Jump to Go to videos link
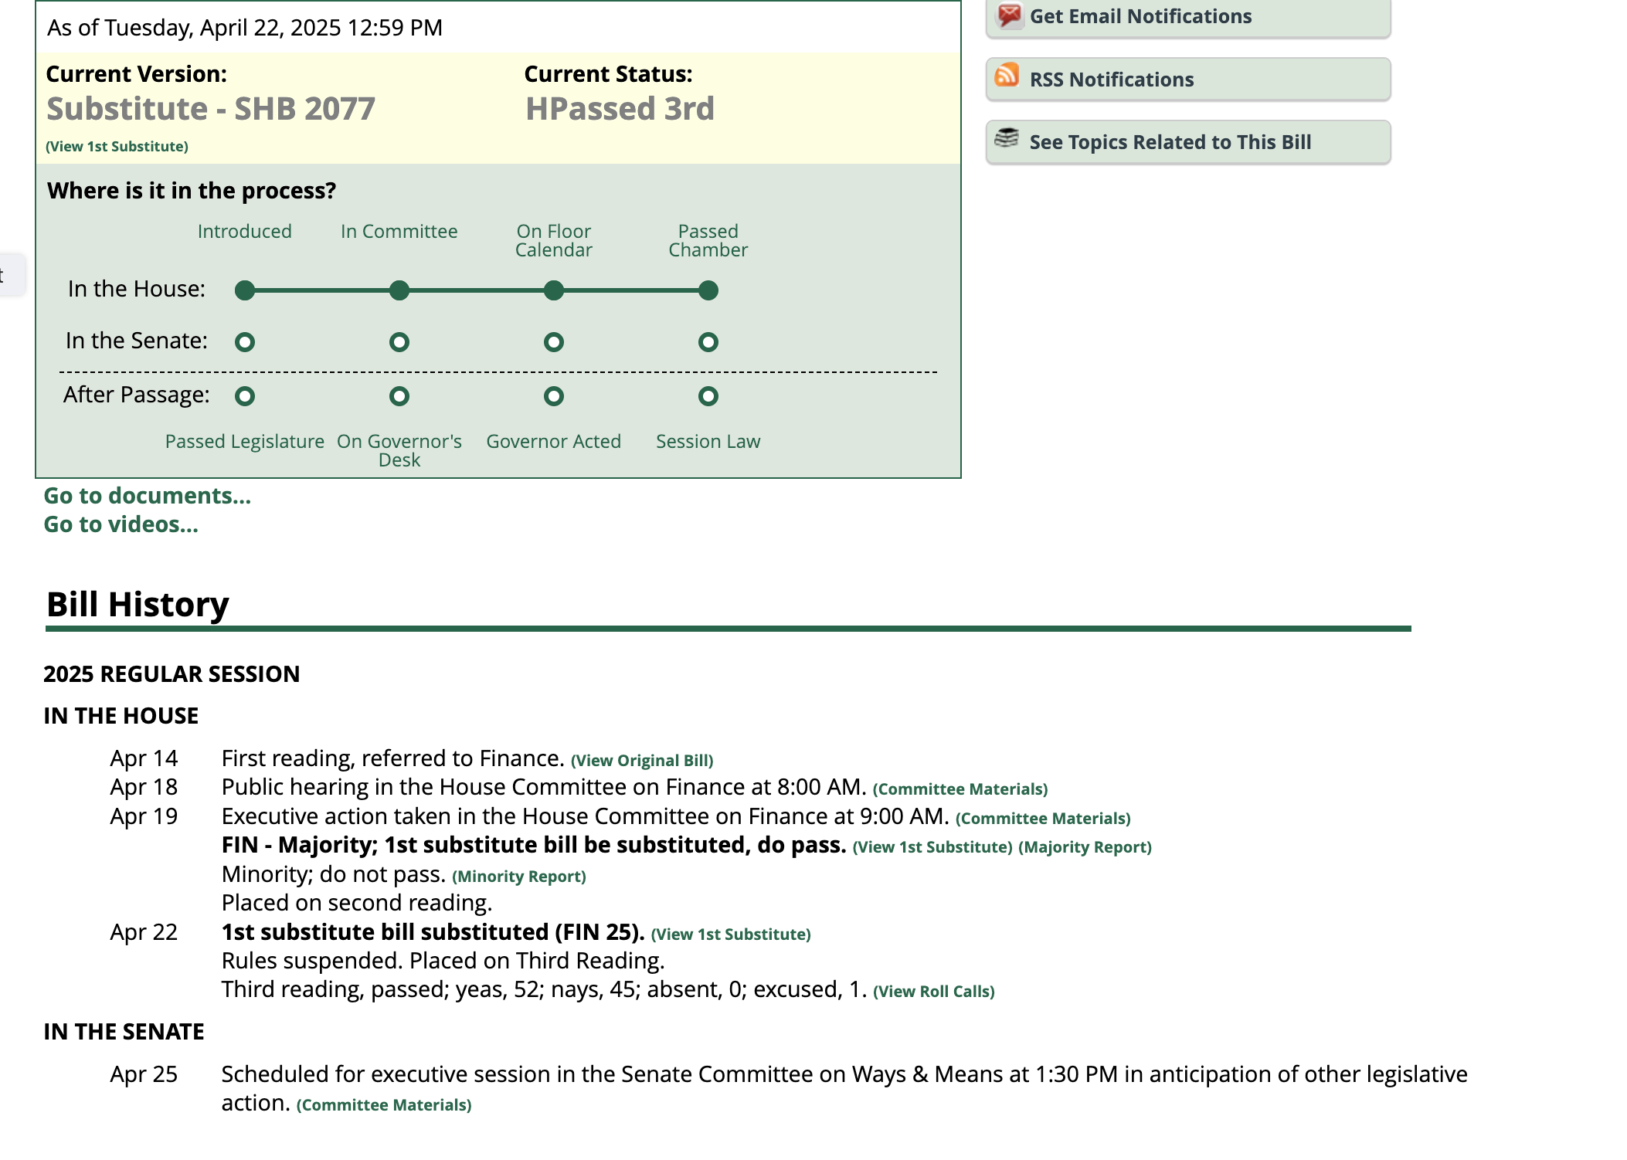The height and width of the screenshot is (1160, 1627). click(x=121, y=524)
